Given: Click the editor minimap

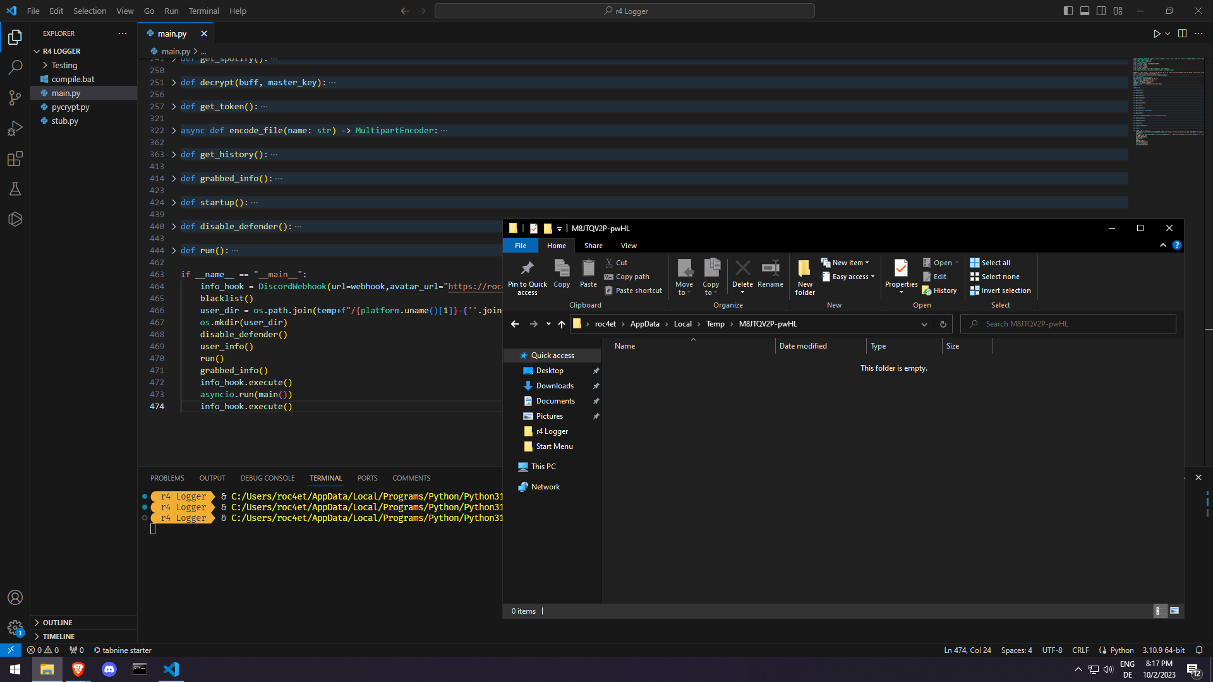Looking at the screenshot, I should click(1168, 101).
